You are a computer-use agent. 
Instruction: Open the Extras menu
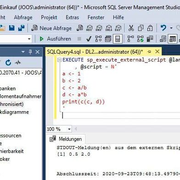point(72,17)
